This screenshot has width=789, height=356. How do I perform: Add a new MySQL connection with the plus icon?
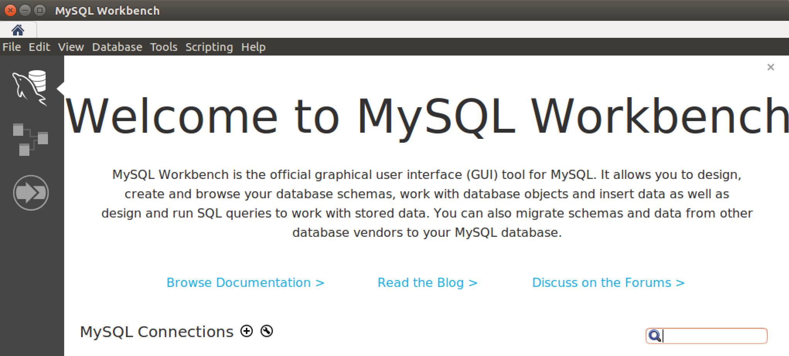click(x=246, y=331)
